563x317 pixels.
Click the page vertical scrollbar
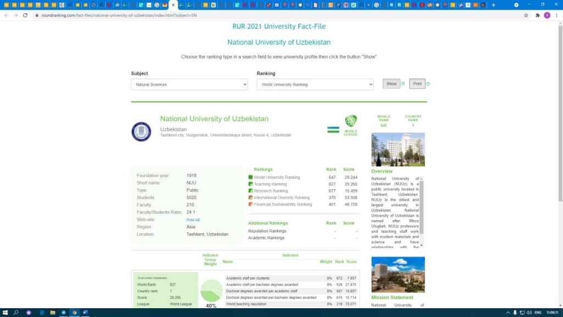point(560,113)
